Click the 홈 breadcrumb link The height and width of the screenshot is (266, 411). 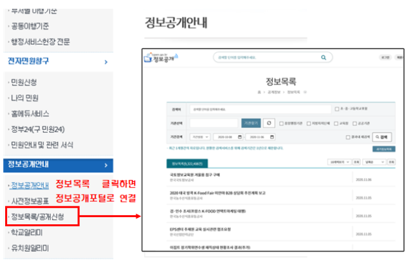click(259, 92)
